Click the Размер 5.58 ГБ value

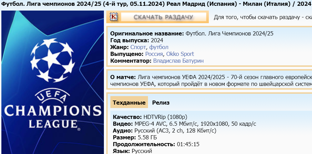pos(147,137)
